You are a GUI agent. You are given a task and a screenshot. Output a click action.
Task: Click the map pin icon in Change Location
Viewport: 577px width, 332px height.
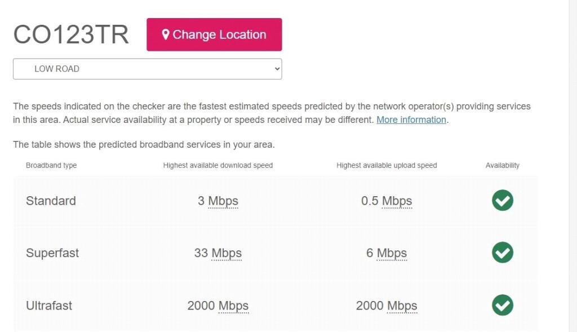tap(166, 34)
